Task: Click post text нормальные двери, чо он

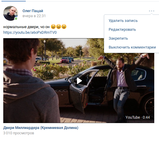Action: click(26, 27)
